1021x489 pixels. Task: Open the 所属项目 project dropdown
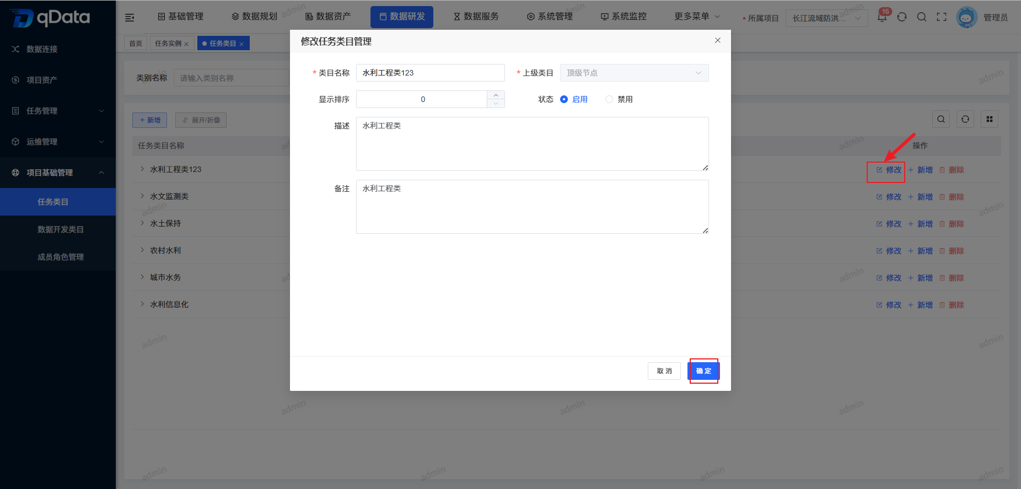826,18
